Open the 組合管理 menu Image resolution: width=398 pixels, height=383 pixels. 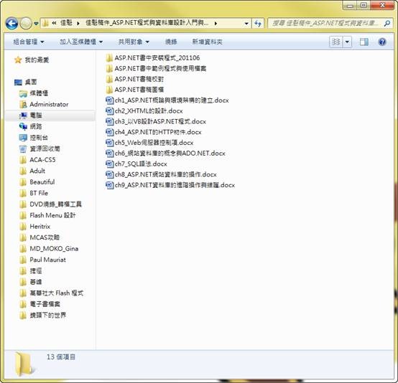tap(29, 42)
